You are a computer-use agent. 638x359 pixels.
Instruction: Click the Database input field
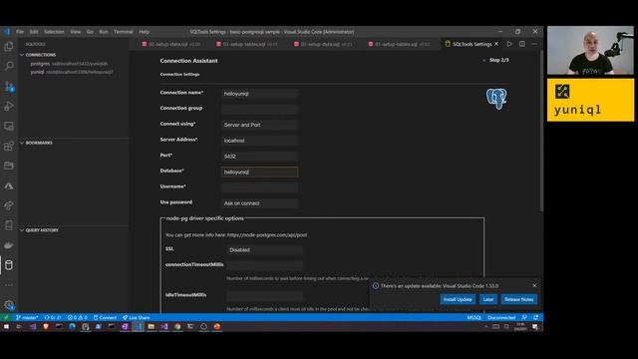(x=259, y=172)
